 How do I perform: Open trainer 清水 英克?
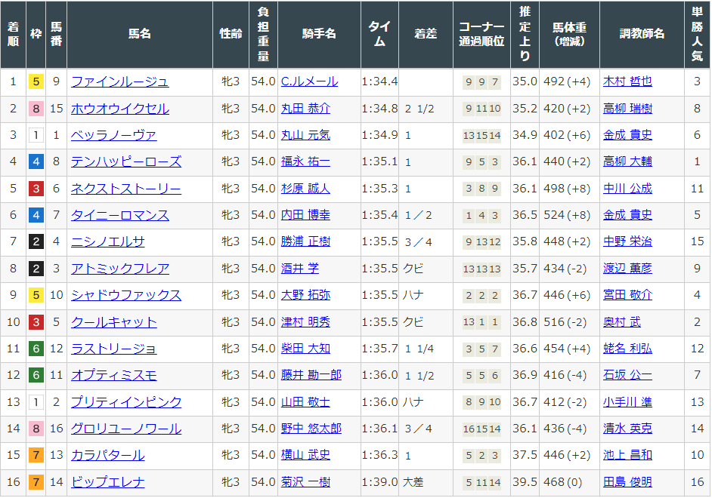click(627, 429)
